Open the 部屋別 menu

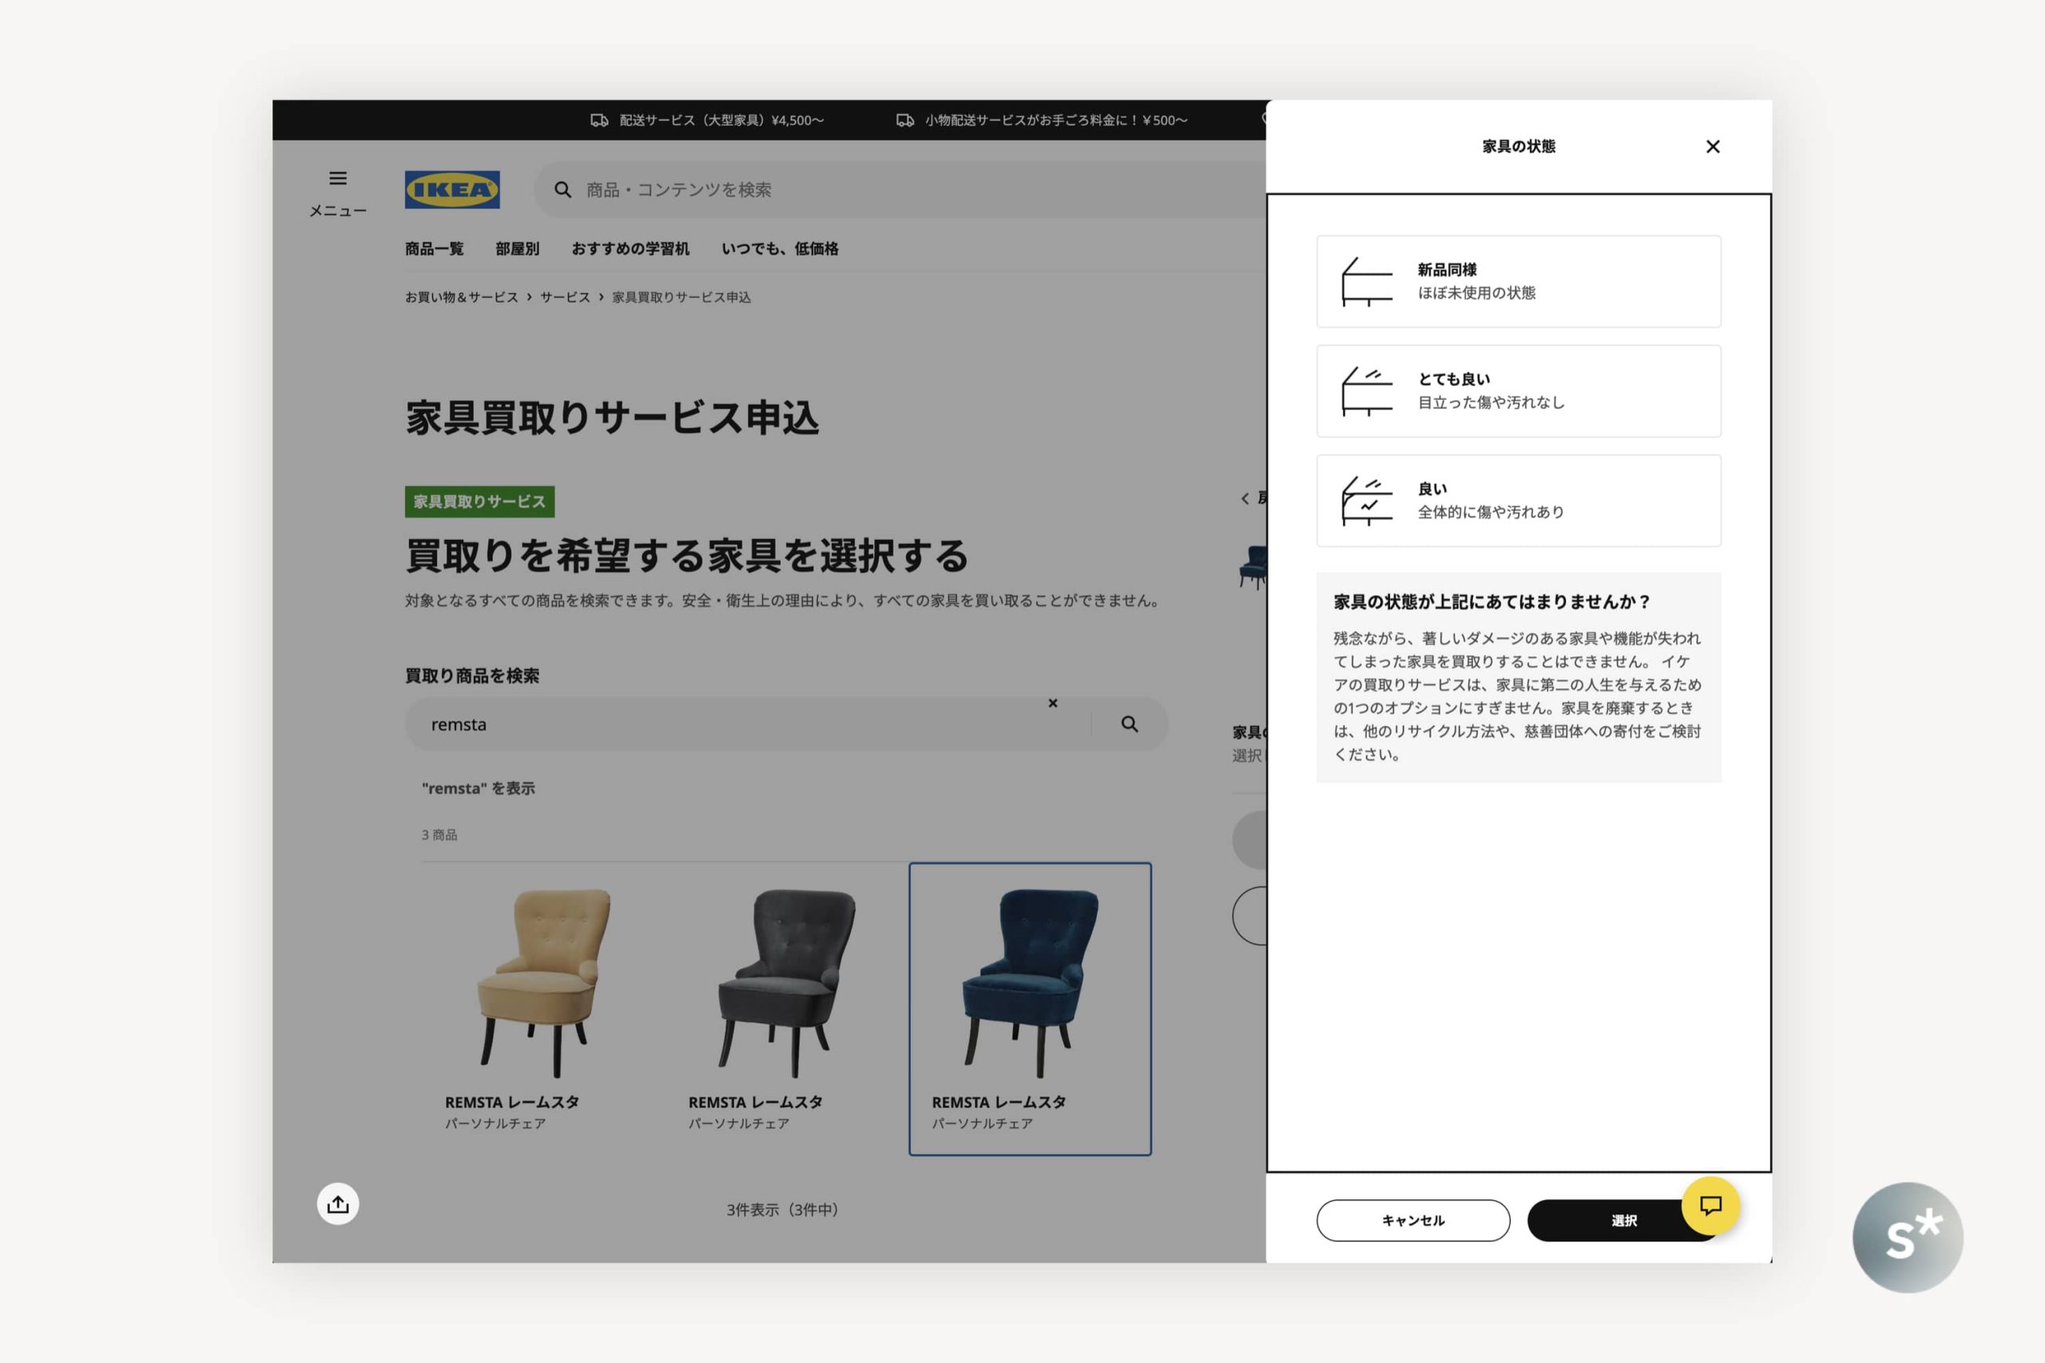point(518,248)
